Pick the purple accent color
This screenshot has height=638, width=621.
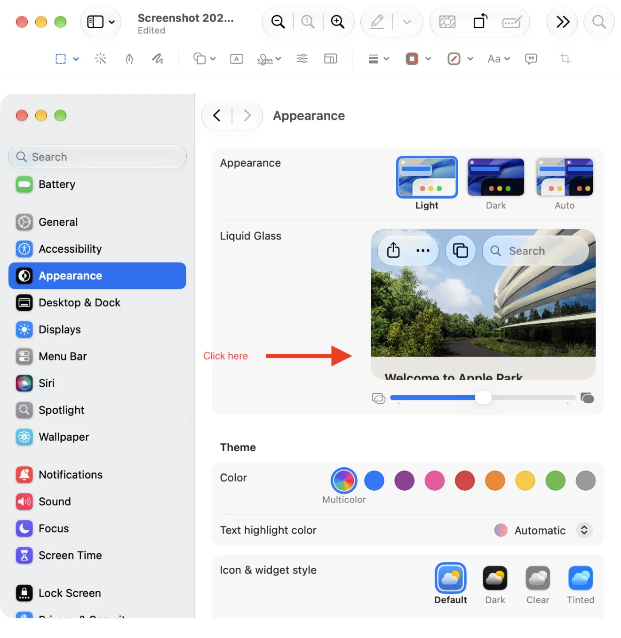(404, 480)
